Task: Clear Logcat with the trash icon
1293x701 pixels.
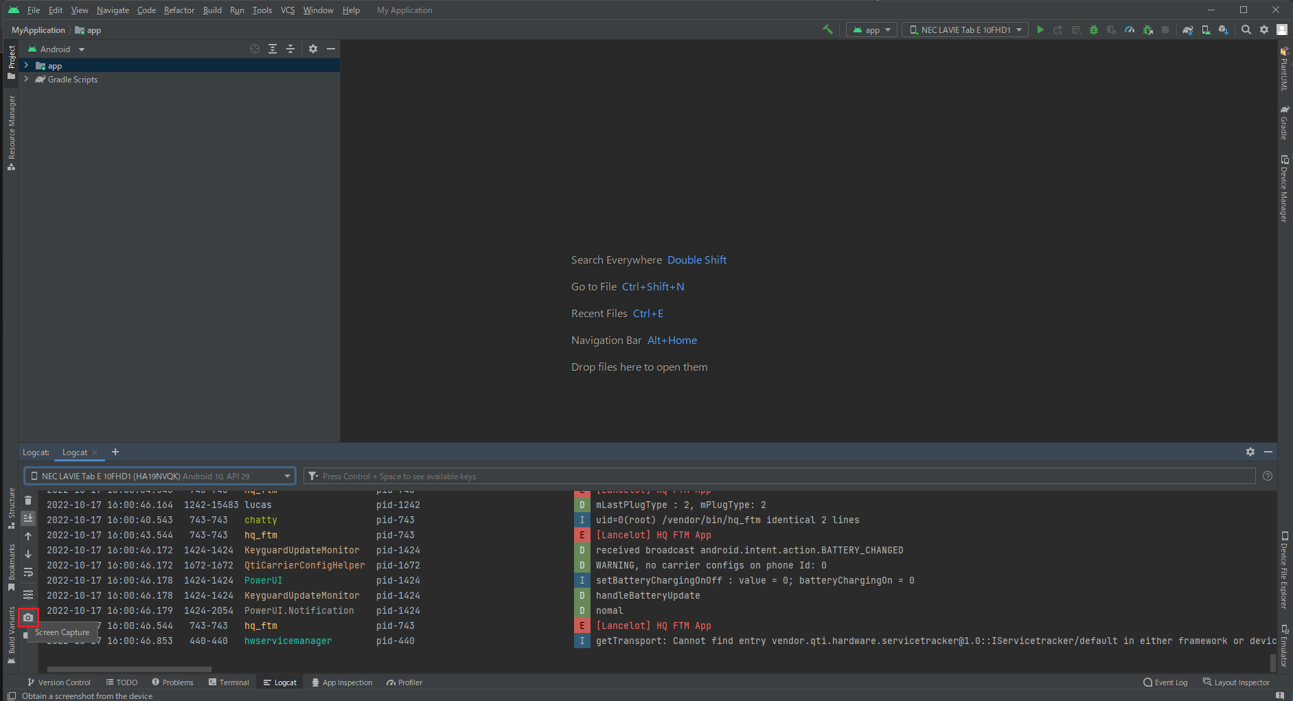Action: [28, 501]
